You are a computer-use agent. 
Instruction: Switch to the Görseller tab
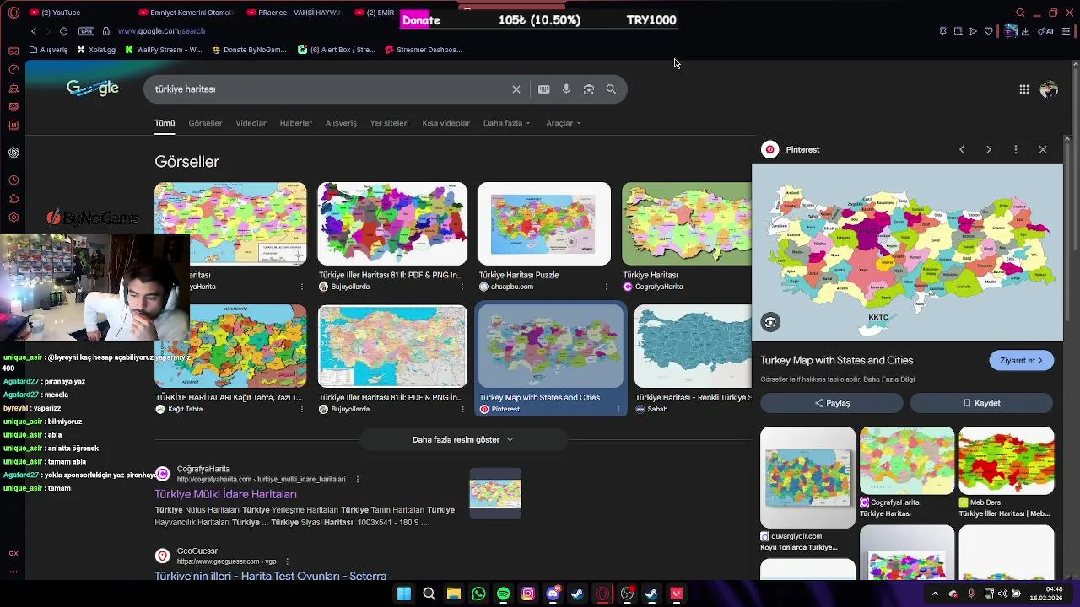(x=205, y=123)
